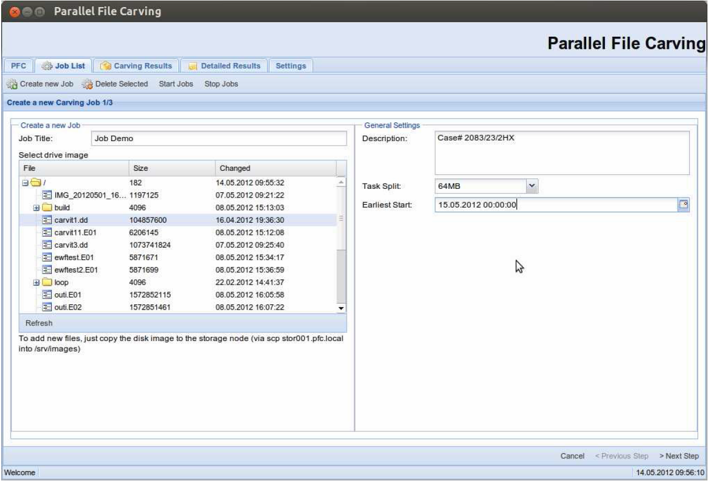Open the Task Split dropdown

[531, 185]
